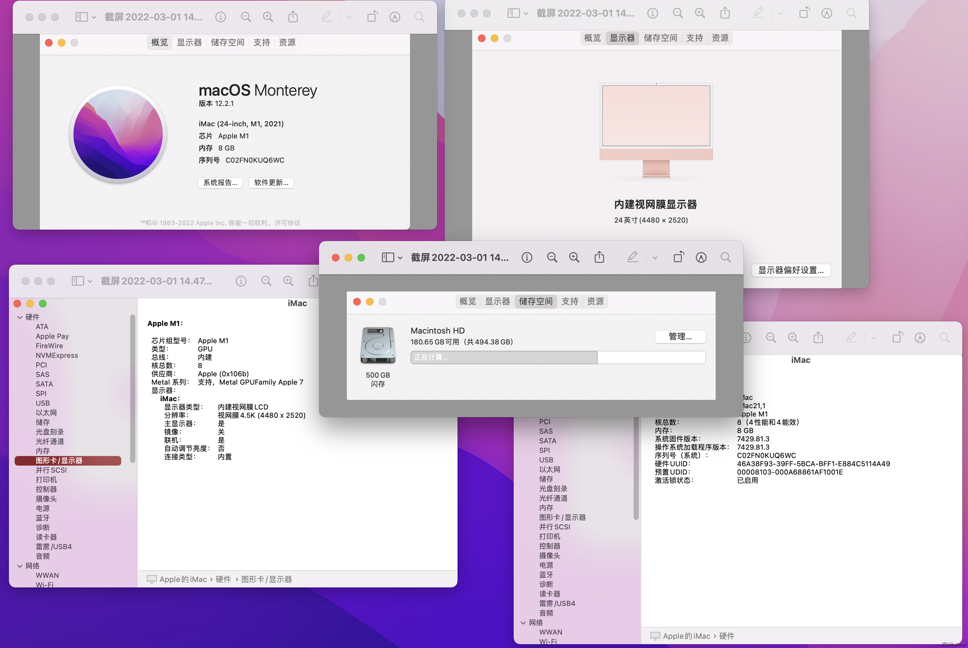Screen dimensions: 968x648
Task: Click info icon in top-left overview Preview window
Action: click(220, 17)
